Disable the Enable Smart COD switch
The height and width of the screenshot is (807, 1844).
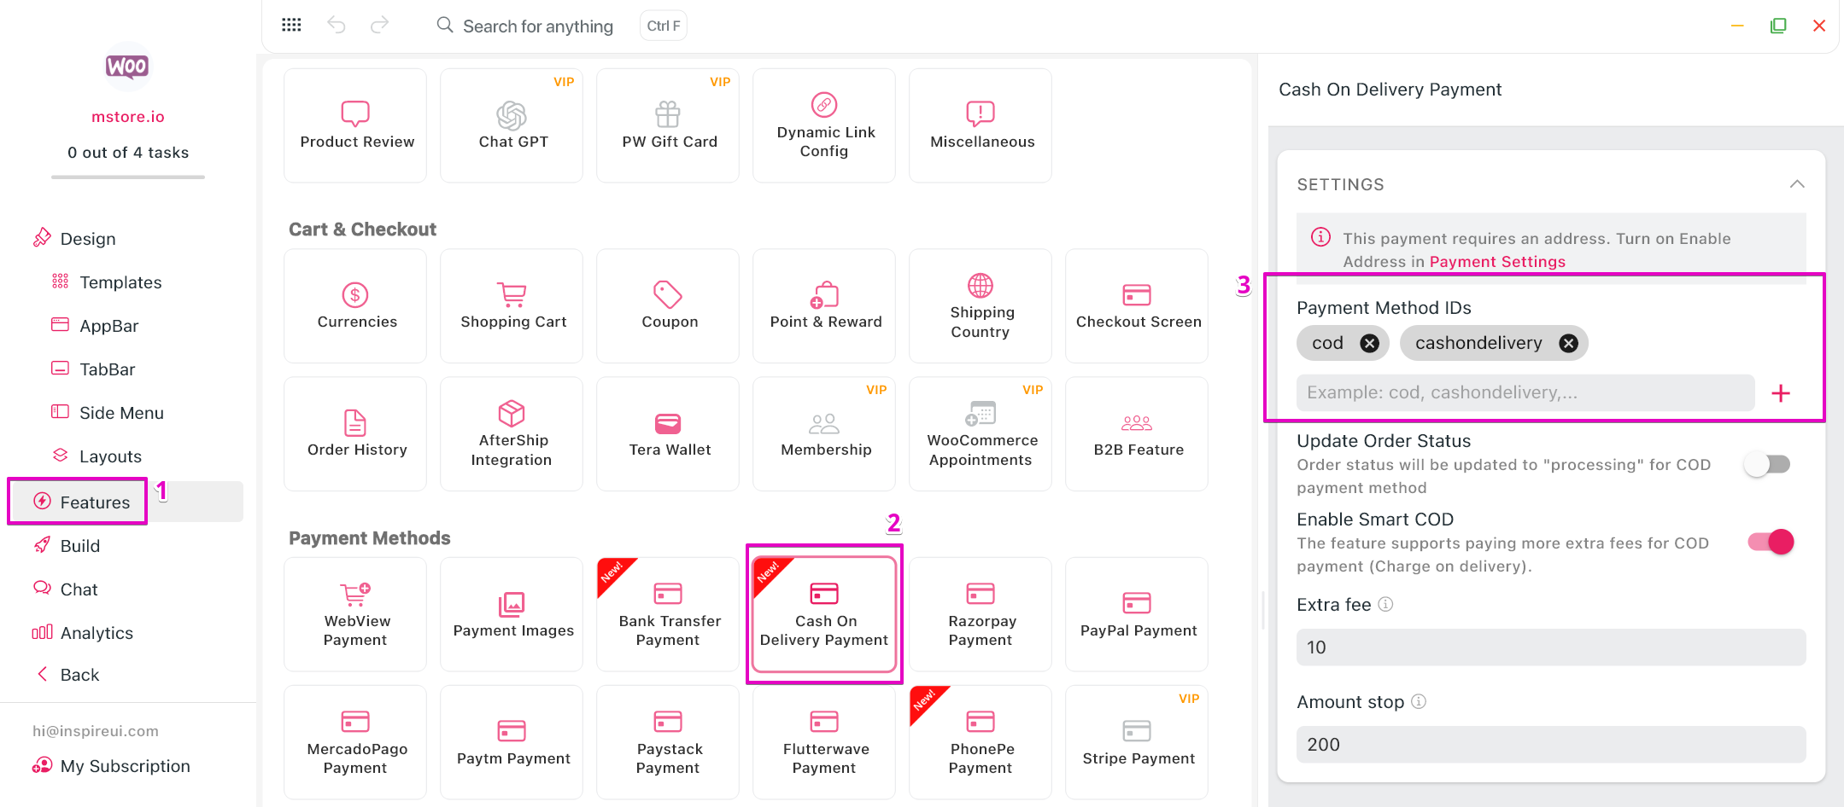tap(1770, 542)
